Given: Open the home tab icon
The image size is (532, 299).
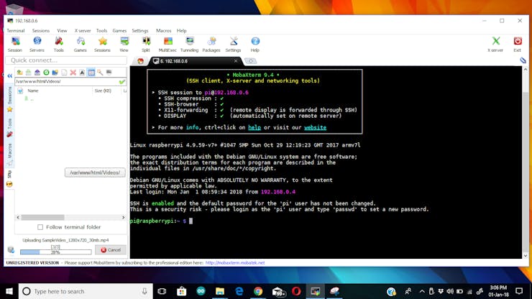Looking at the screenshot, I should [140, 61].
